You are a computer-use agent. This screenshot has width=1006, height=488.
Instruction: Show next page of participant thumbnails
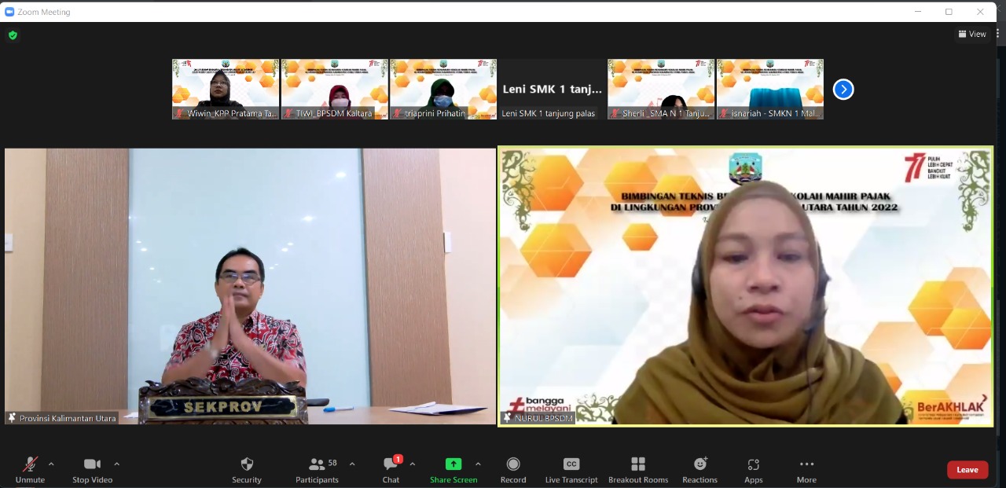coord(843,90)
